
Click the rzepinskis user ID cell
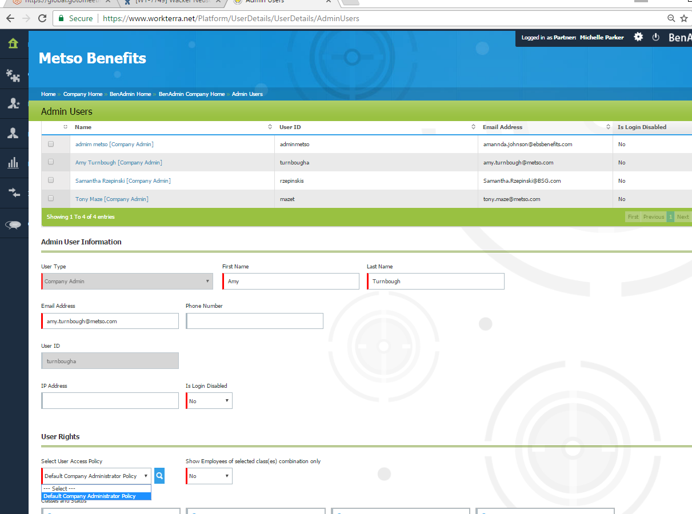[x=293, y=181]
